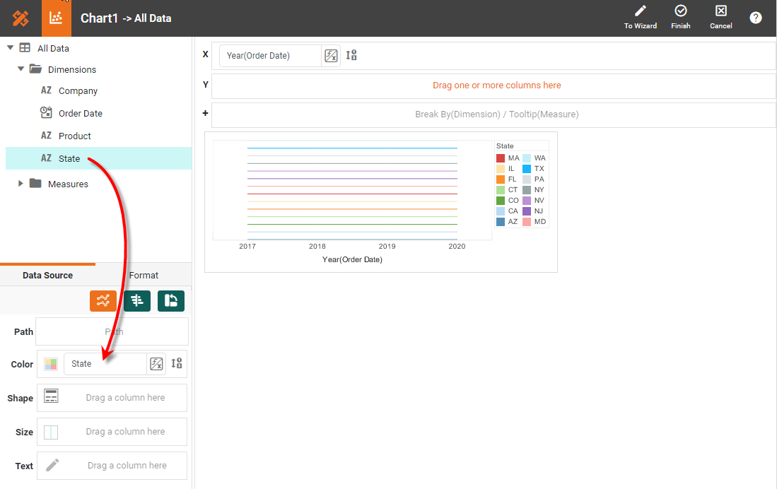Viewport: 777px width, 489px height.
Task: Open the formula editor for Color State field
Action: 156,364
